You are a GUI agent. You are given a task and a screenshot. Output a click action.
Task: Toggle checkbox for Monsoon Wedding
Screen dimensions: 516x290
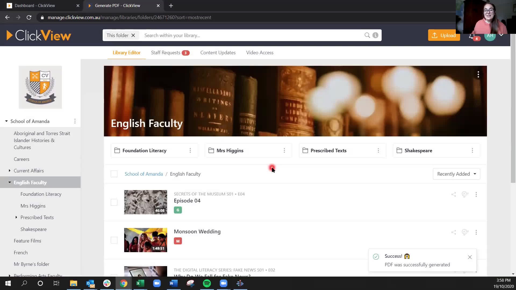pyautogui.click(x=114, y=240)
